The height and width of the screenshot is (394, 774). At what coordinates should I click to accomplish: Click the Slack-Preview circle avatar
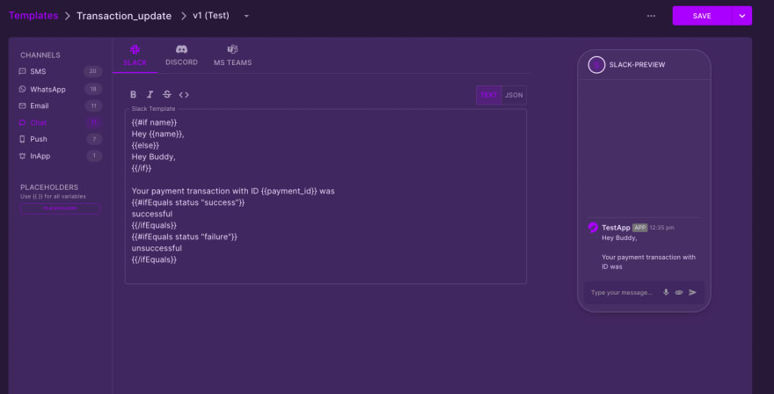click(x=596, y=65)
